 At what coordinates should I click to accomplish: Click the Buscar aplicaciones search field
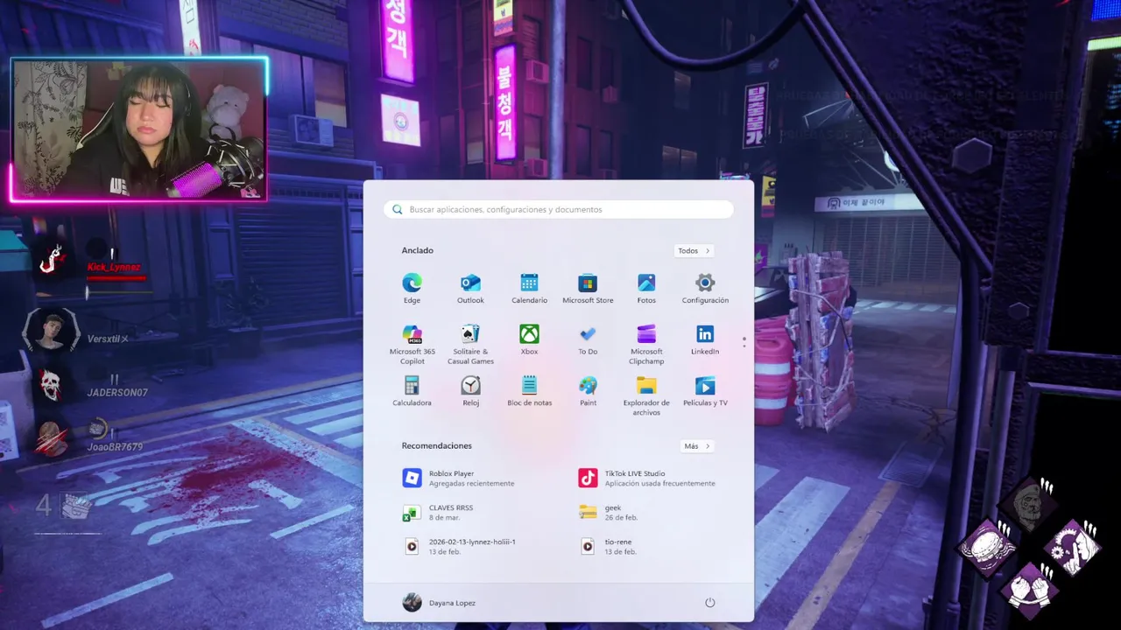(x=559, y=209)
